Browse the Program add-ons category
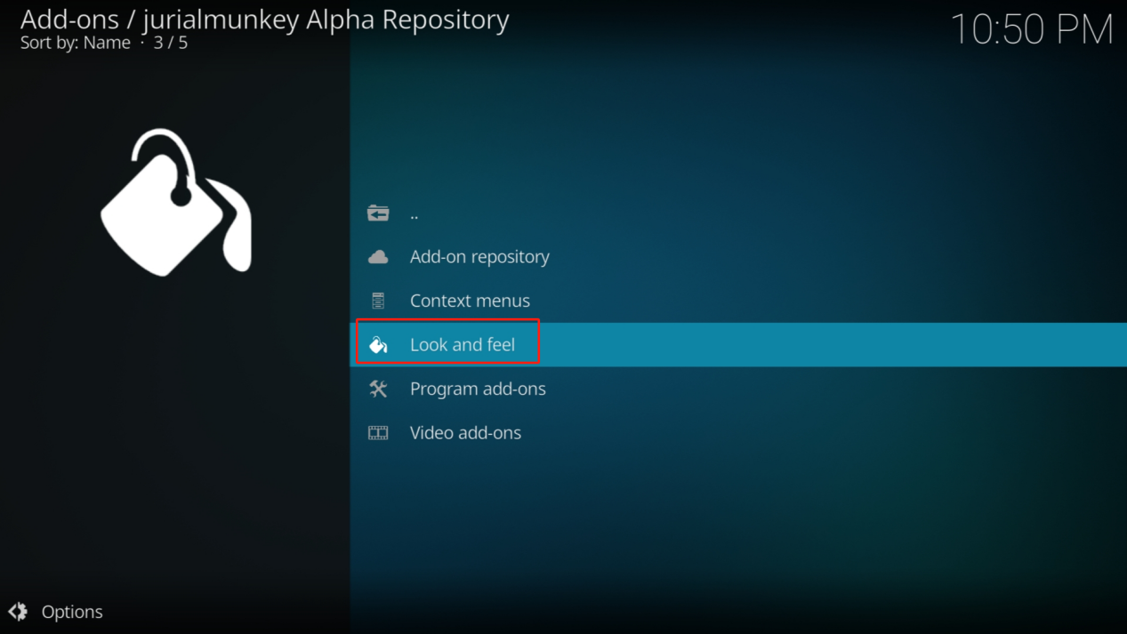The image size is (1127, 634). (x=478, y=389)
